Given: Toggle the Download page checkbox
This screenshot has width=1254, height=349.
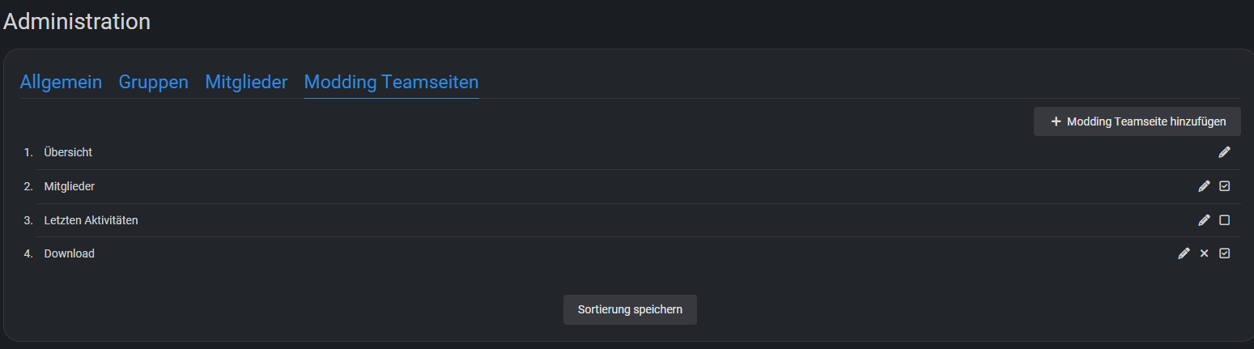Looking at the screenshot, I should click(x=1224, y=253).
